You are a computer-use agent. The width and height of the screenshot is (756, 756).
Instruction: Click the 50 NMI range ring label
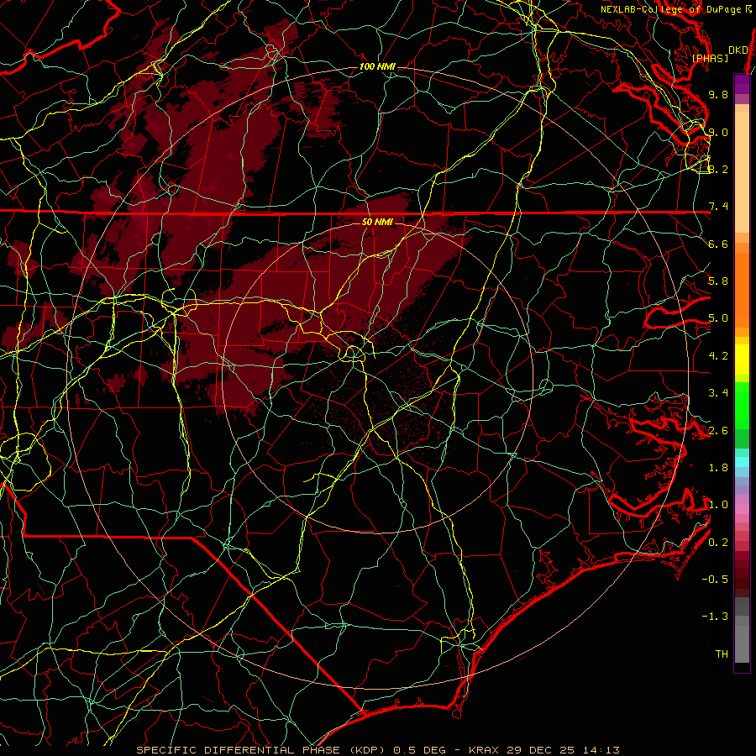[377, 222]
